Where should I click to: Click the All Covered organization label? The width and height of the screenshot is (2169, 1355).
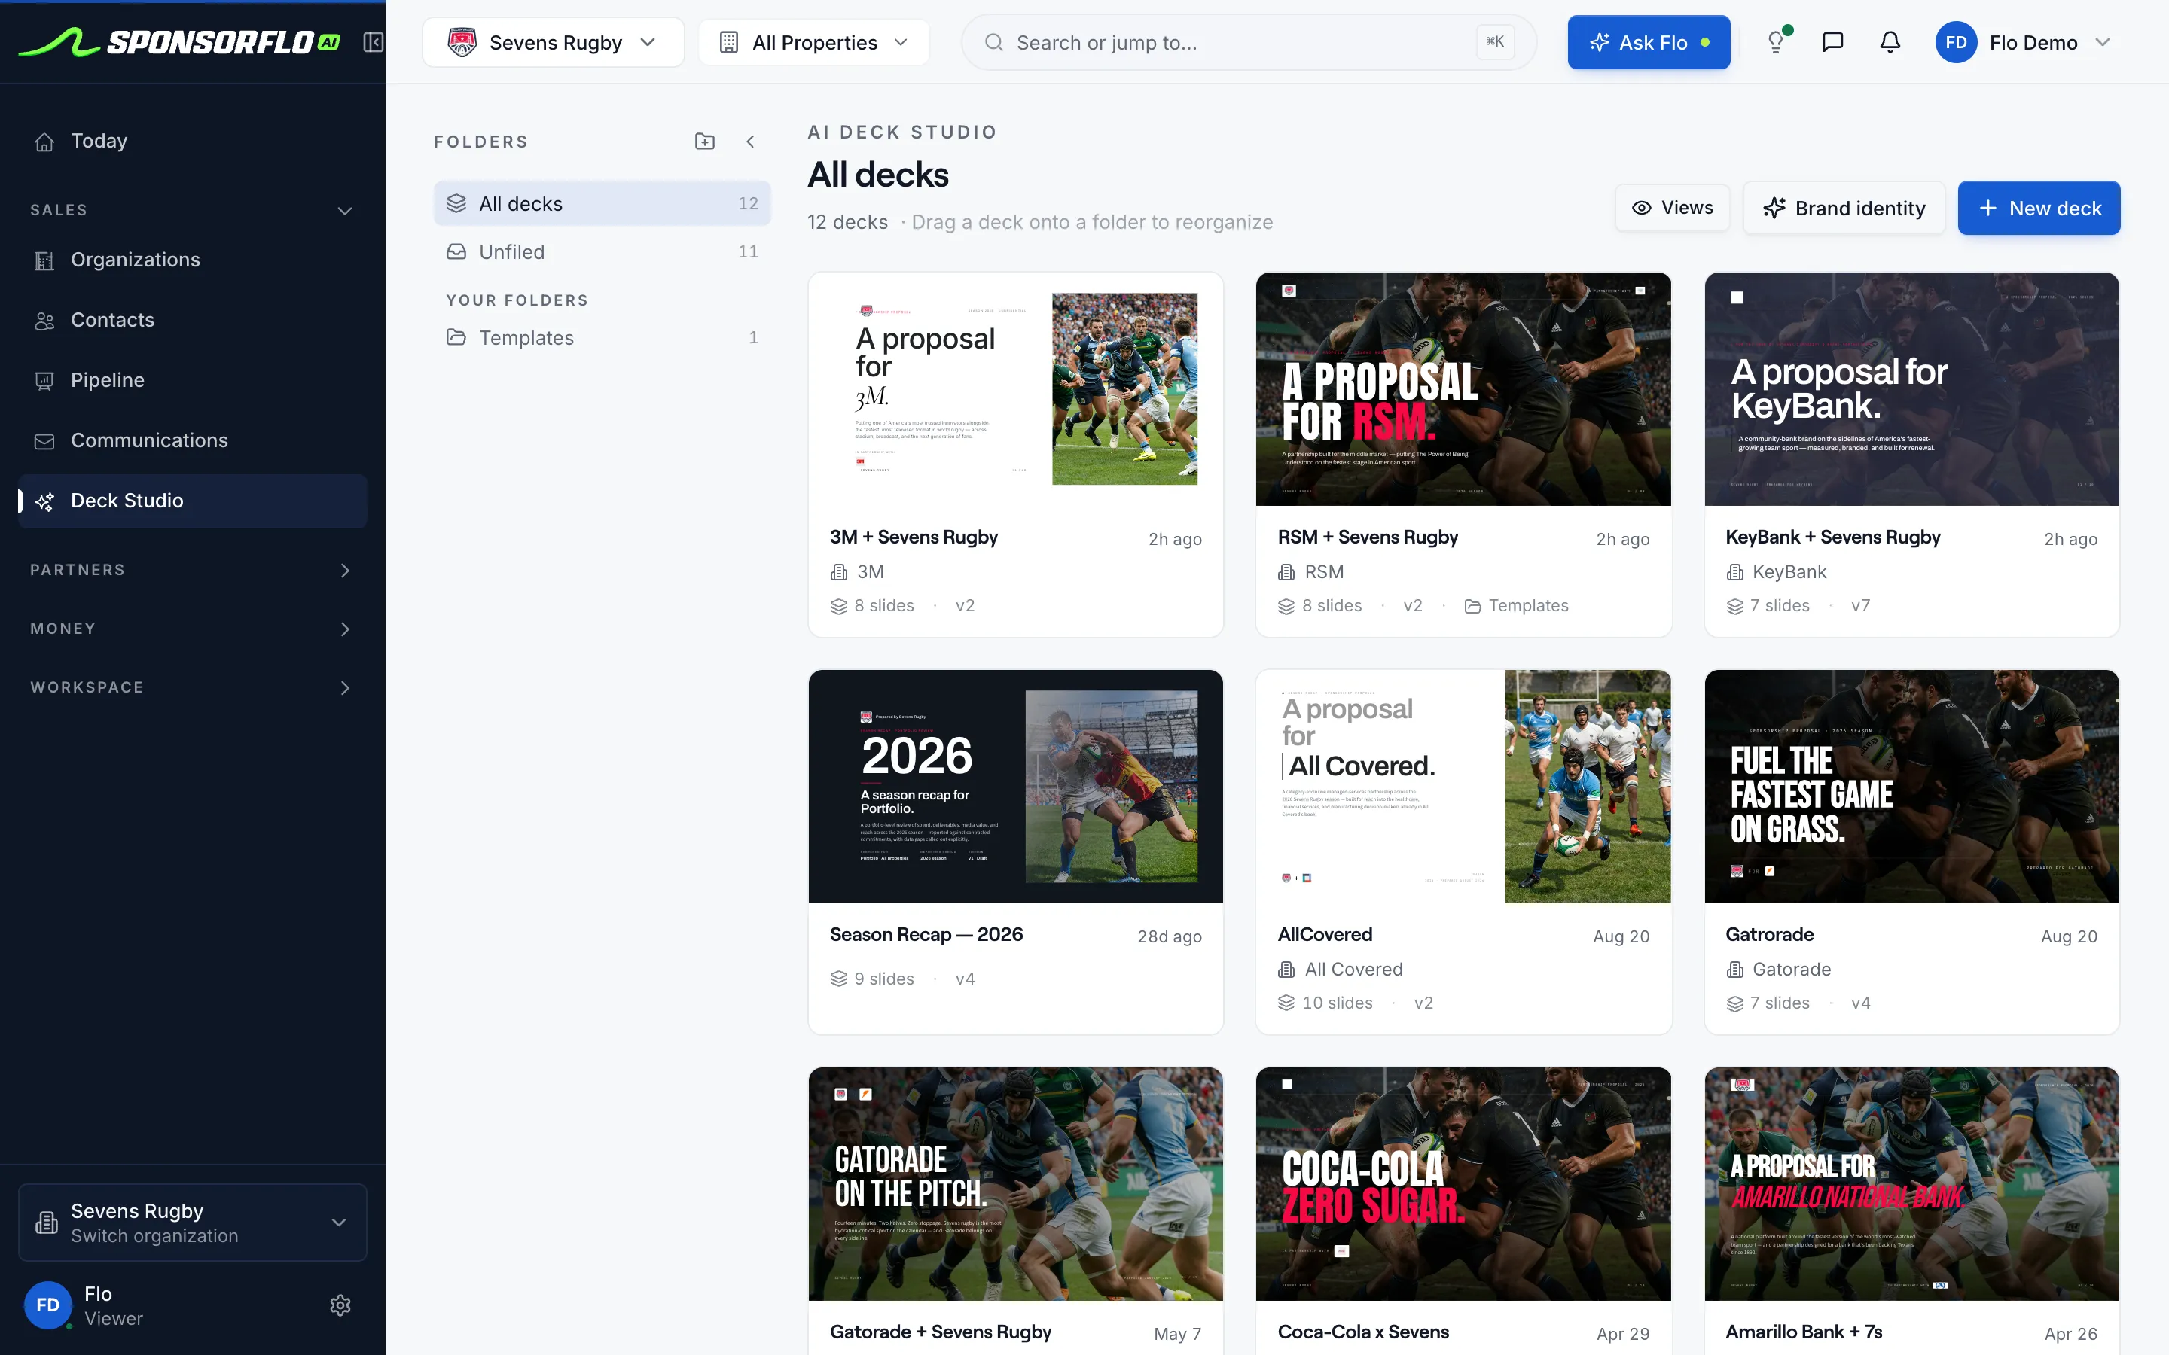pyautogui.click(x=1340, y=969)
